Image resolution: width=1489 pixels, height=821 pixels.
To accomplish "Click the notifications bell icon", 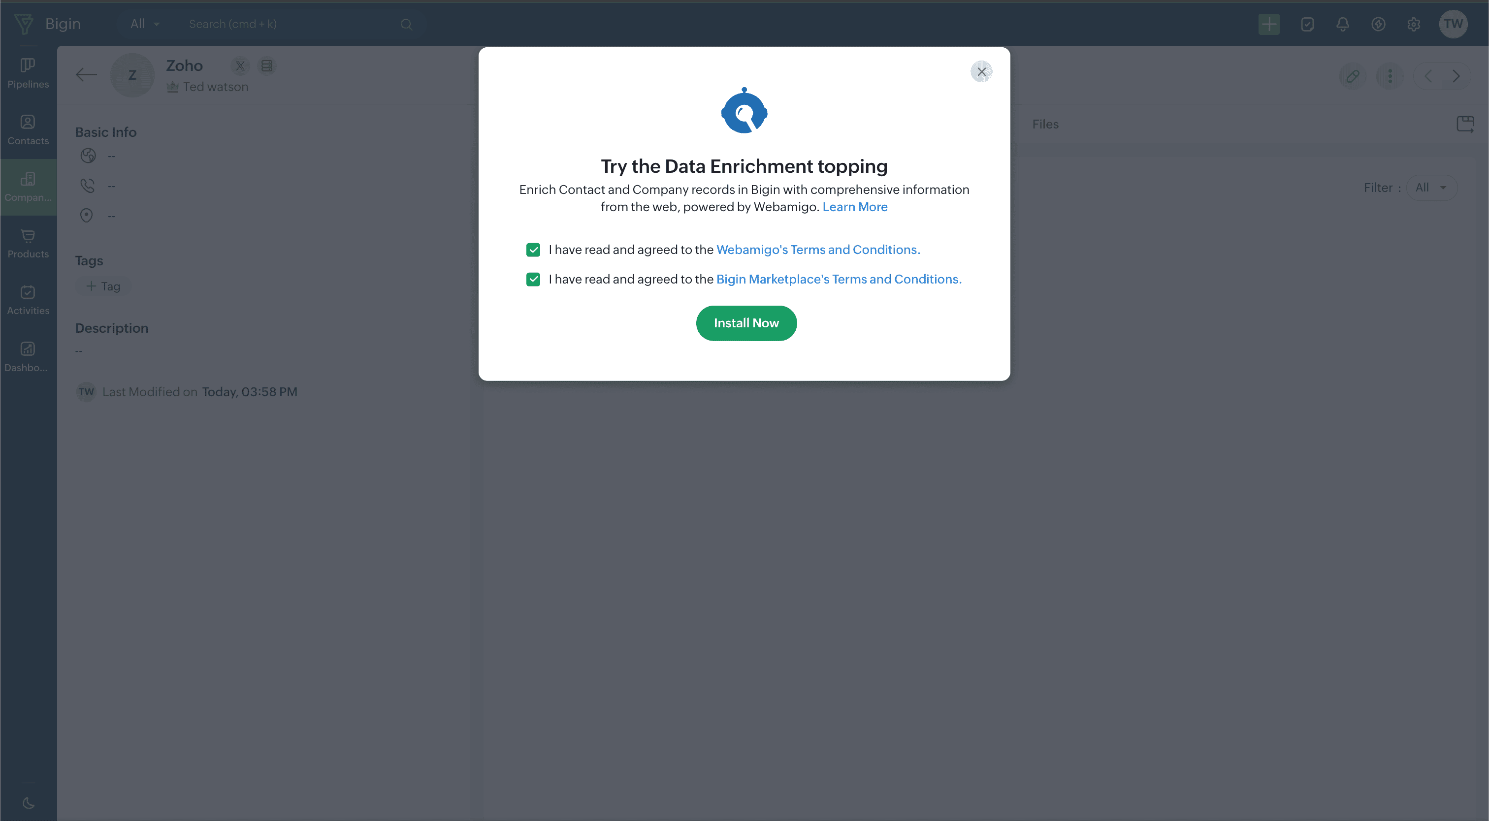I will coord(1342,24).
